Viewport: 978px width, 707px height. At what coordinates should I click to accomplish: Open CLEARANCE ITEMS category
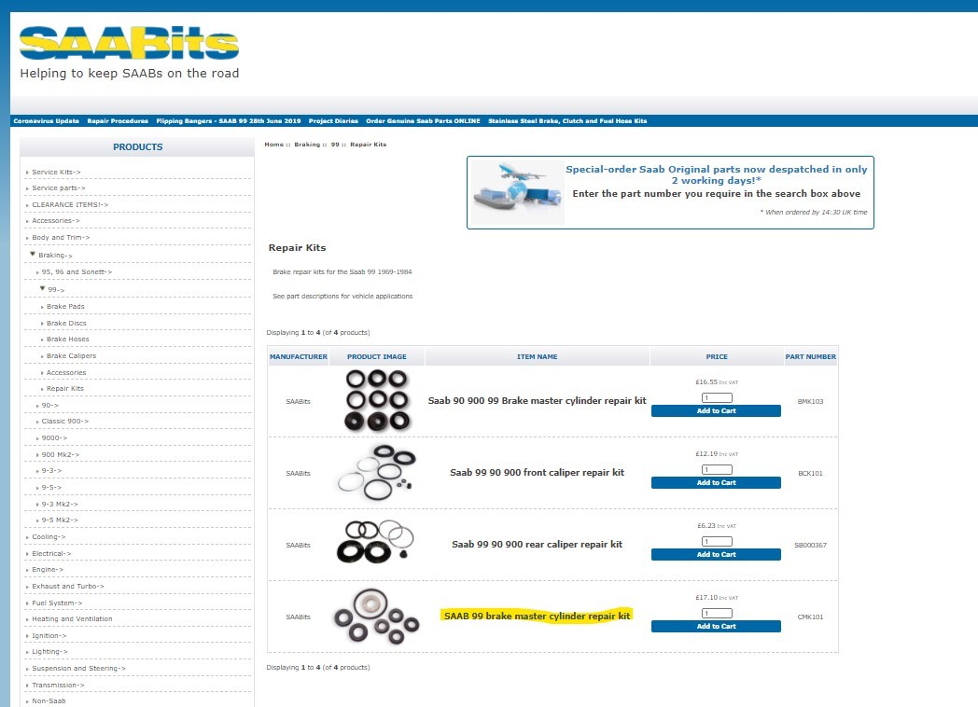click(x=70, y=204)
